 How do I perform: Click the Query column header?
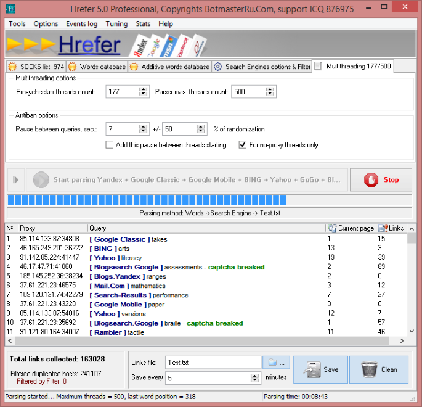207,228
